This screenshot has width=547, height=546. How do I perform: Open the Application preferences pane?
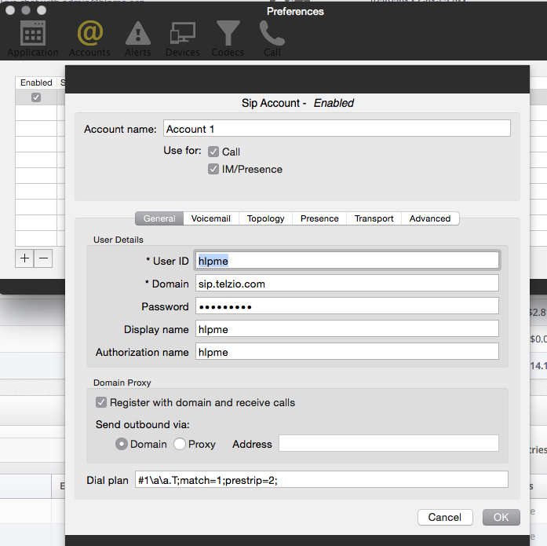33,38
